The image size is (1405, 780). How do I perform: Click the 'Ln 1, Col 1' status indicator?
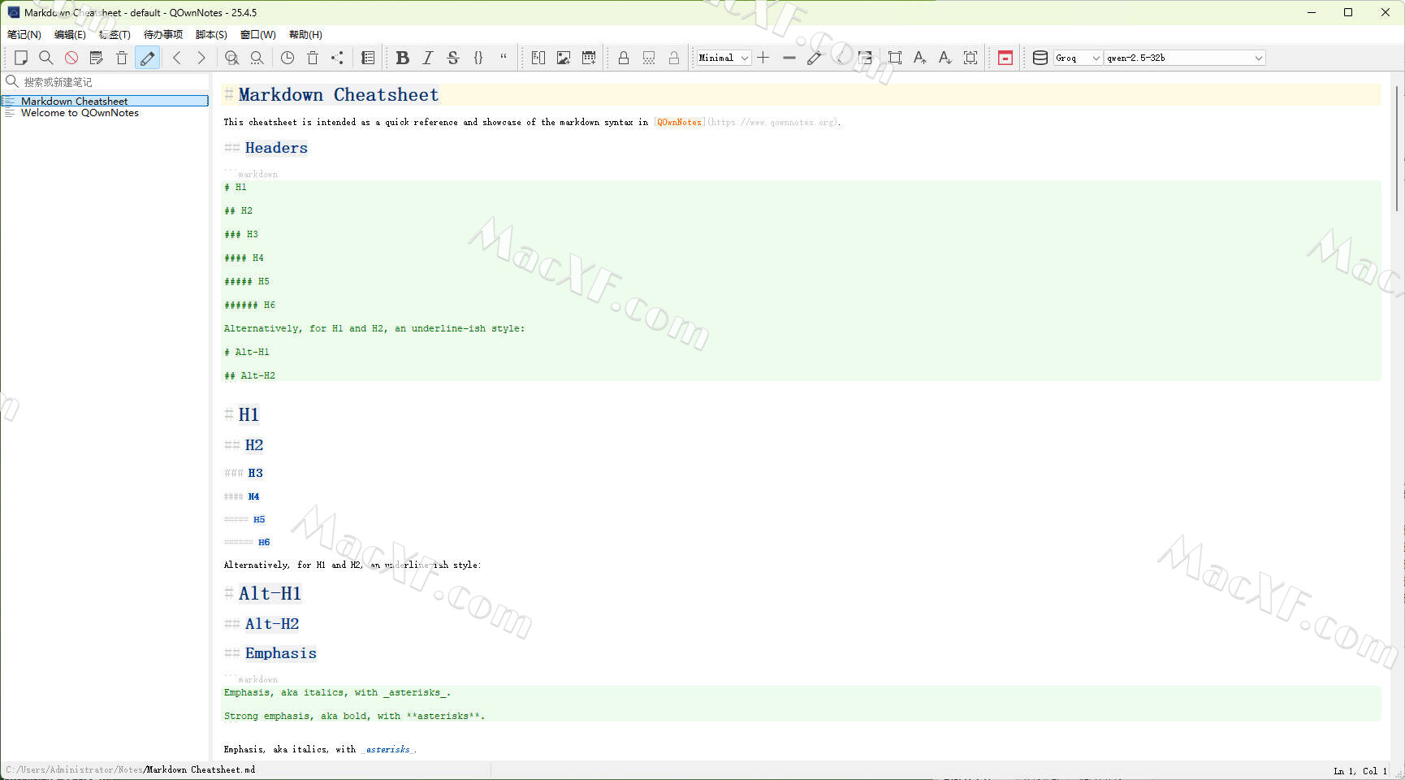(1360, 771)
